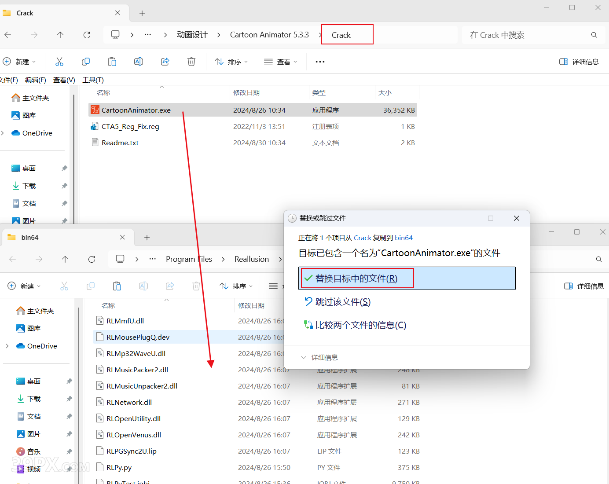609x484 pixels.
Task: Open the New dropdown in Crack window
Action: (x=19, y=62)
